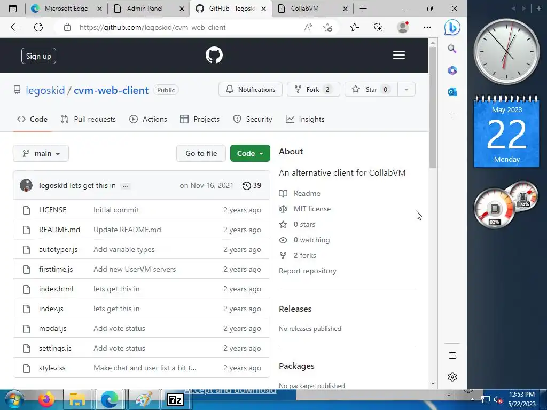Click the GitHub octocat logo
Image resolution: width=547 pixels, height=410 pixels.
click(214, 55)
